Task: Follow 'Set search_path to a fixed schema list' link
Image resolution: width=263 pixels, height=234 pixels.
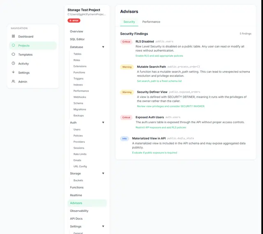Action: tap(159, 81)
